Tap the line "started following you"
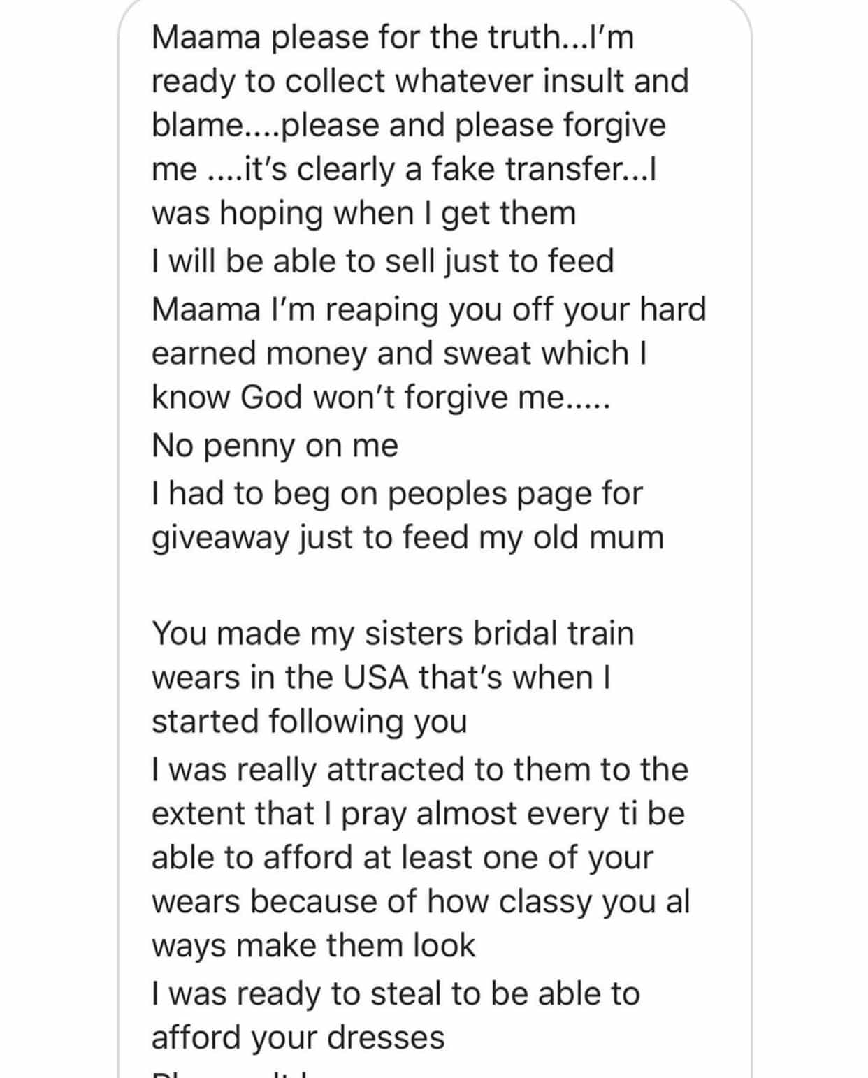This screenshot has height=1078, width=868. [x=309, y=721]
